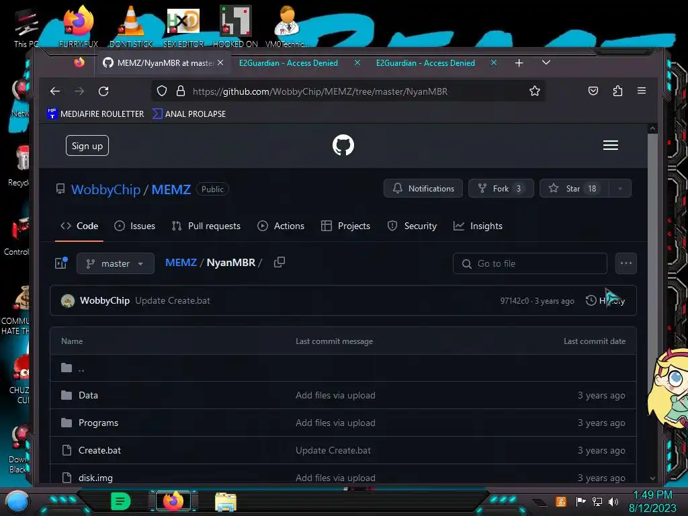This screenshot has width=688, height=516.
Task: Open the Firefox application menu
Action: pyautogui.click(x=642, y=91)
